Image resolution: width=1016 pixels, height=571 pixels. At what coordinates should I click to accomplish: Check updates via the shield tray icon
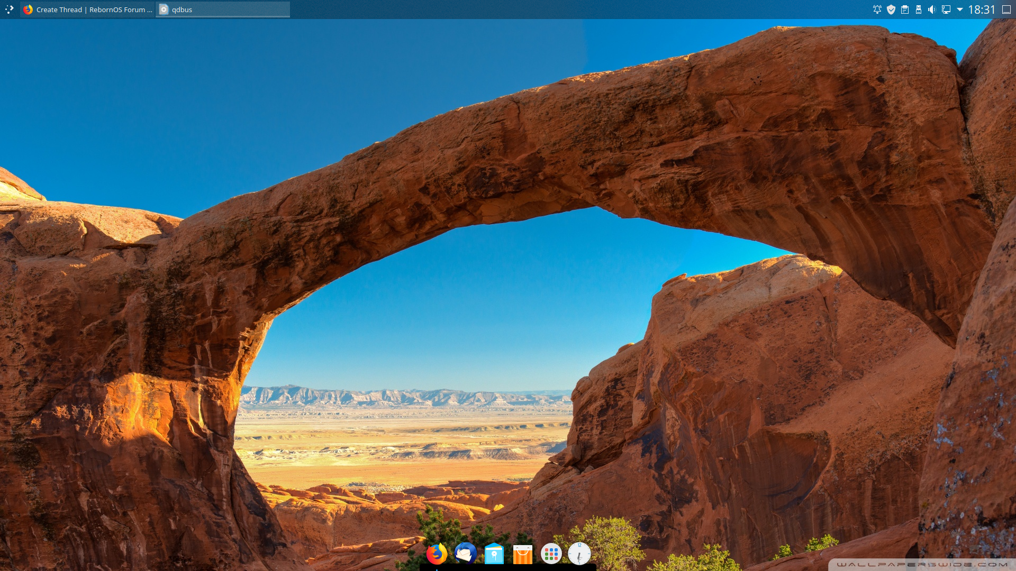[x=891, y=9]
